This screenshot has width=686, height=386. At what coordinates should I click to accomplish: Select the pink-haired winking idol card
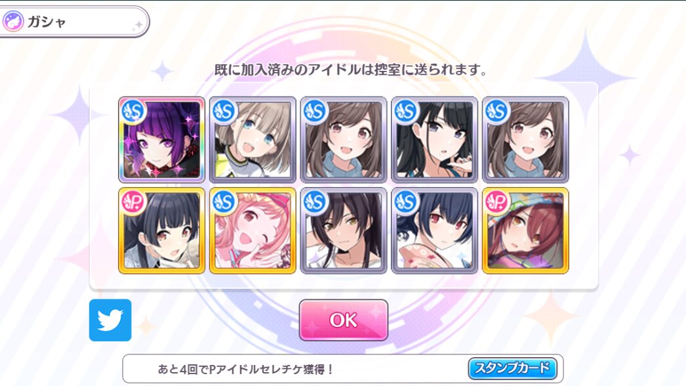[x=252, y=230]
